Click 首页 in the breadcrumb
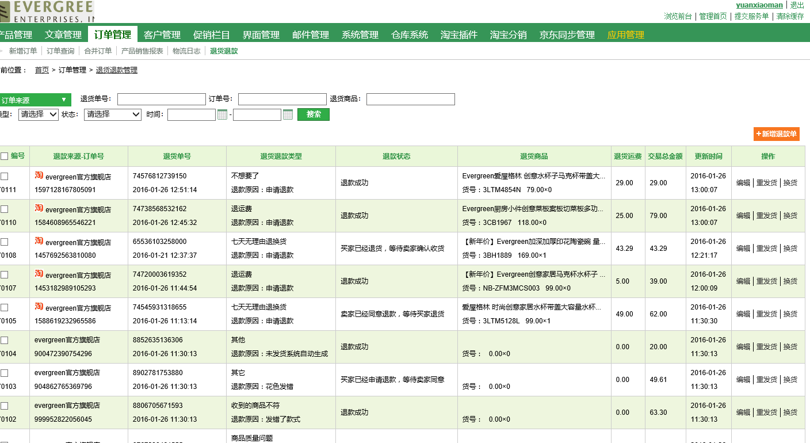The height and width of the screenshot is (443, 810). tap(42, 70)
